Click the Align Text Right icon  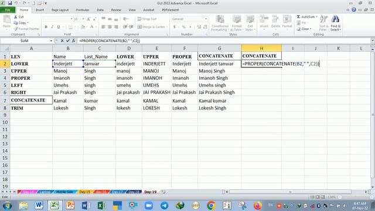coord(116,27)
